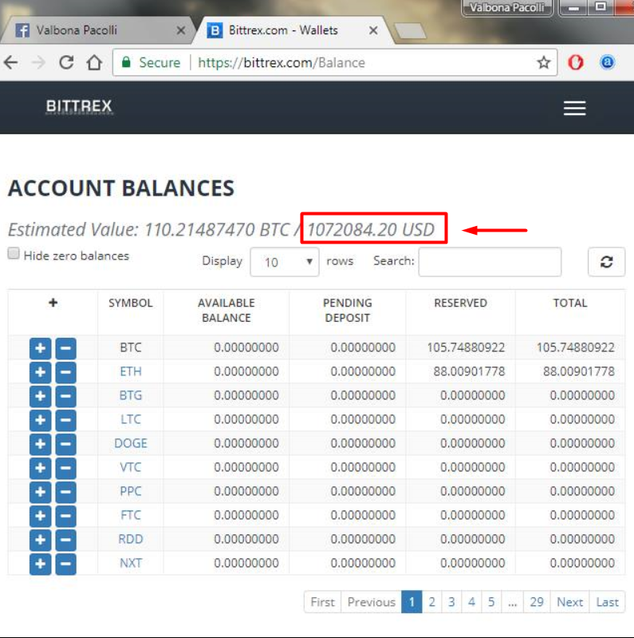Open the NXT symbol link

click(x=131, y=563)
